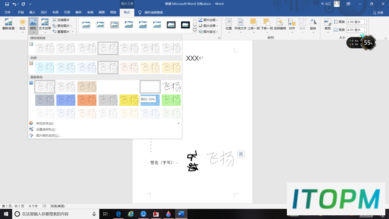Open the Artistic Effects (艺术效果) tool
Image resolution: width=389 pixels, height=219 pixels.
(x=45, y=24)
